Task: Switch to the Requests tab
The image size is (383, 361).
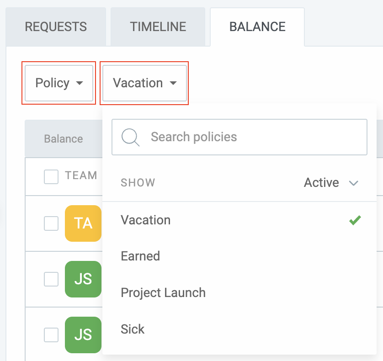Action: pos(56,27)
